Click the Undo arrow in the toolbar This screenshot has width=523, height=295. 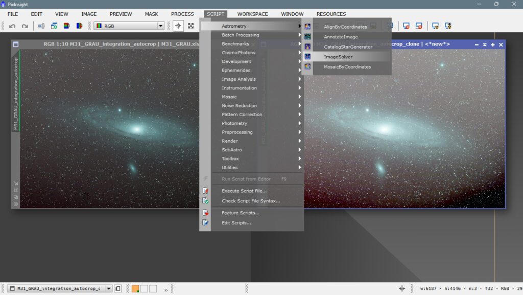pyautogui.click(x=12, y=26)
